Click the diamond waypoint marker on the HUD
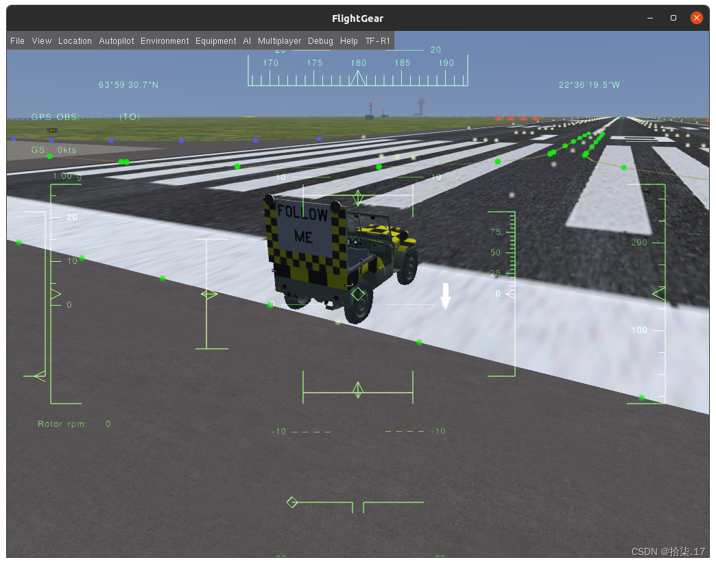This screenshot has width=716, height=564. (357, 293)
